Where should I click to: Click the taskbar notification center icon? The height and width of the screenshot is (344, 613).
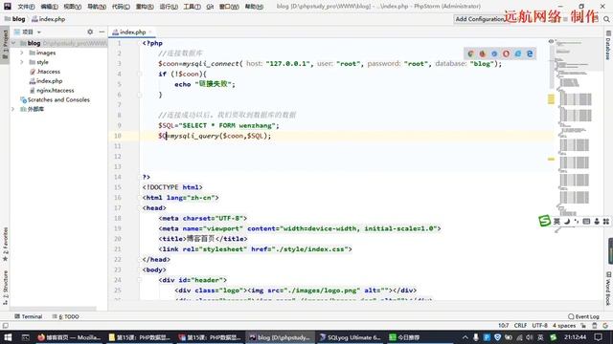point(598,337)
